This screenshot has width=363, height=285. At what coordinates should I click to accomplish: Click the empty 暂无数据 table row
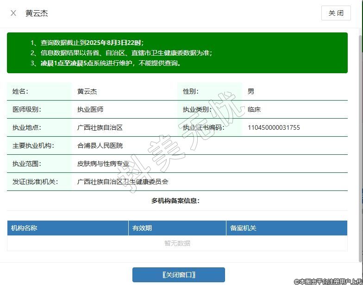[177, 243]
